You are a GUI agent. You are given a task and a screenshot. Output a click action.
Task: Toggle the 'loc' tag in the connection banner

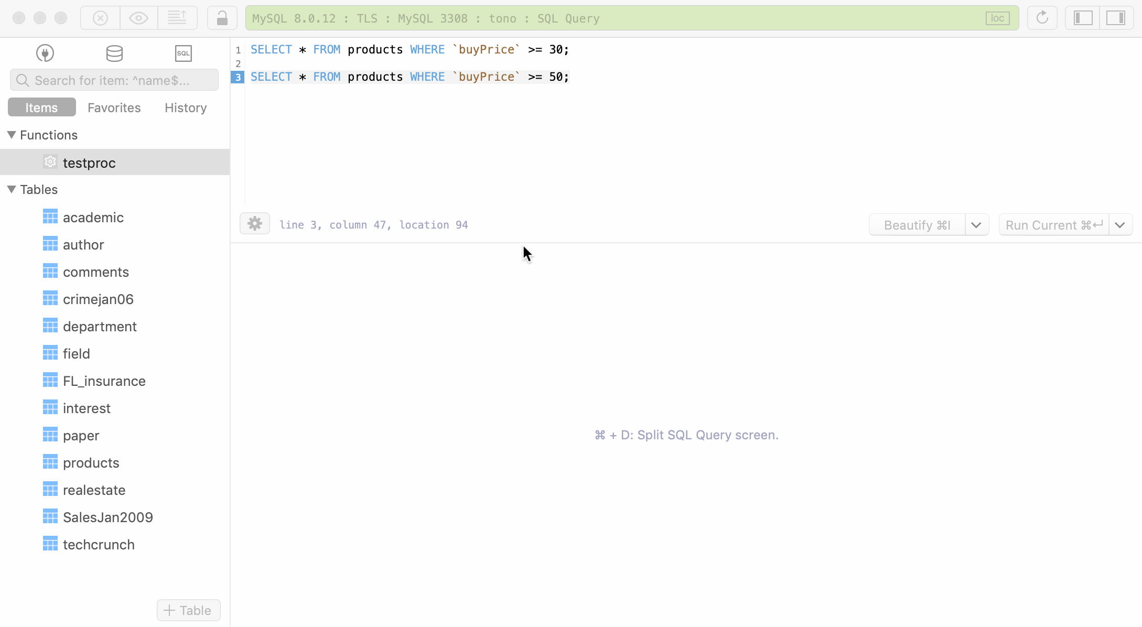(x=997, y=18)
